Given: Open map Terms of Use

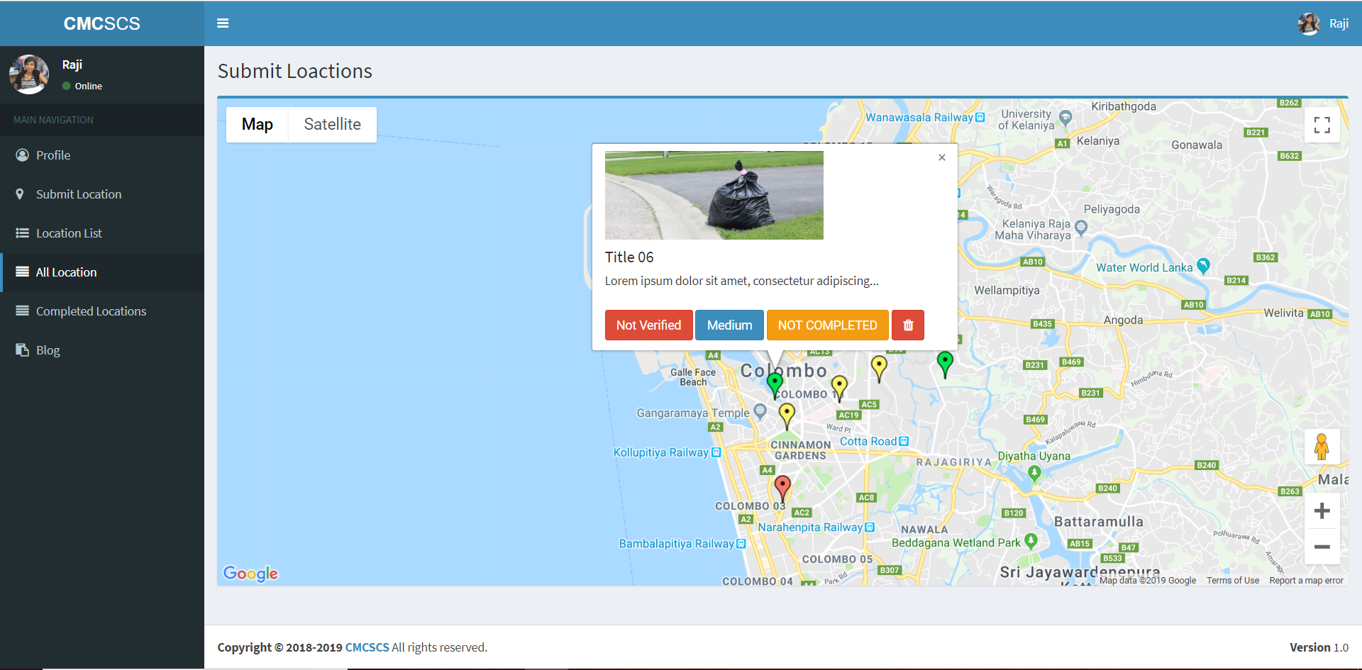Looking at the screenshot, I should [1233, 581].
